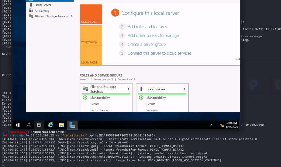Select the WHAT'S NEW tile
The height and width of the screenshot is (167, 281).
[91, 35]
